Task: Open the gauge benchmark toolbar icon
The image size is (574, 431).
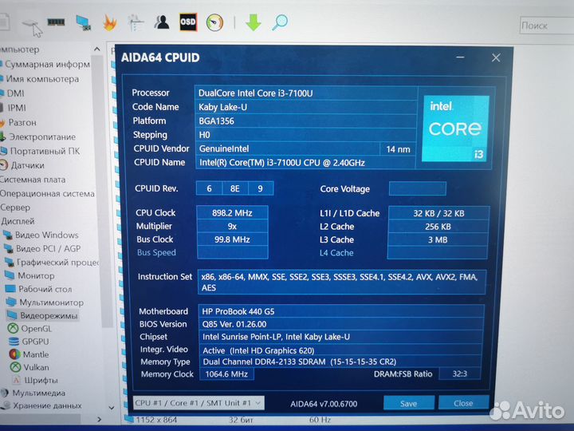Action: click(x=214, y=22)
